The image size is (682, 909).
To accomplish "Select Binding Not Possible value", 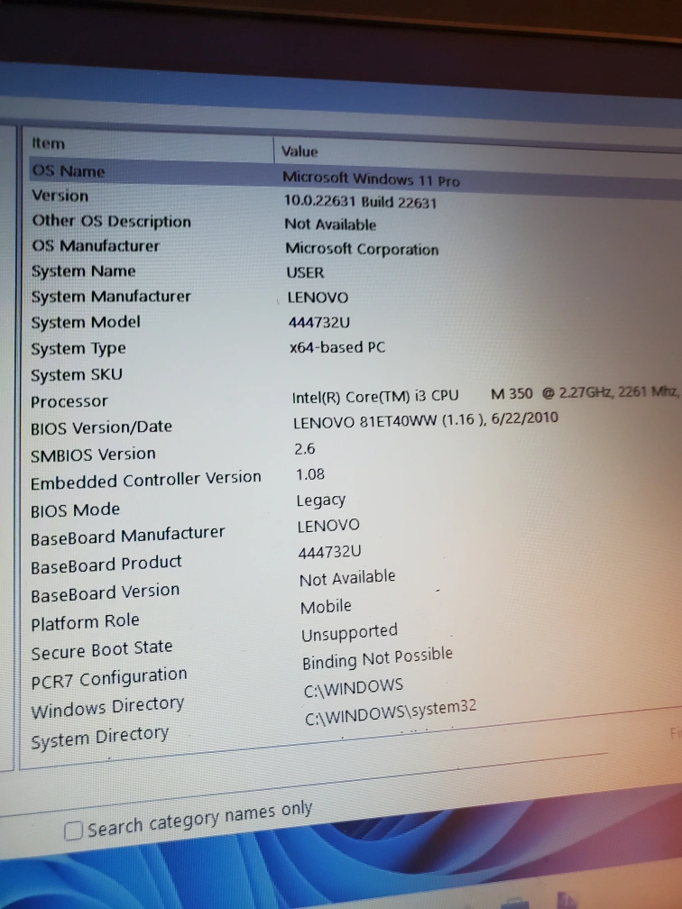I will click(377, 659).
